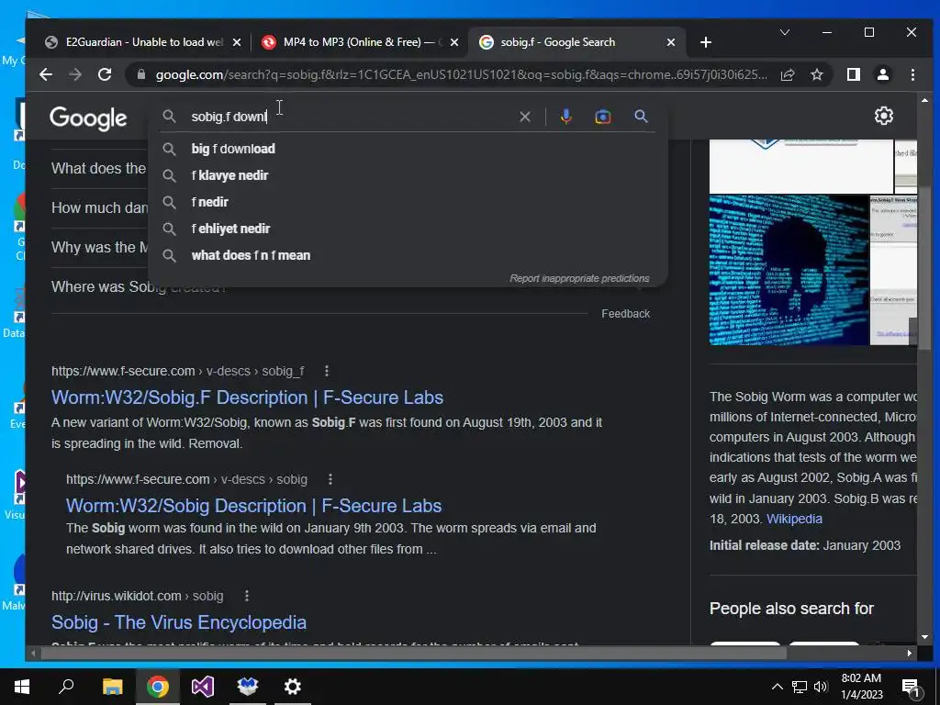Open Settings gear on taskbar

click(x=292, y=687)
